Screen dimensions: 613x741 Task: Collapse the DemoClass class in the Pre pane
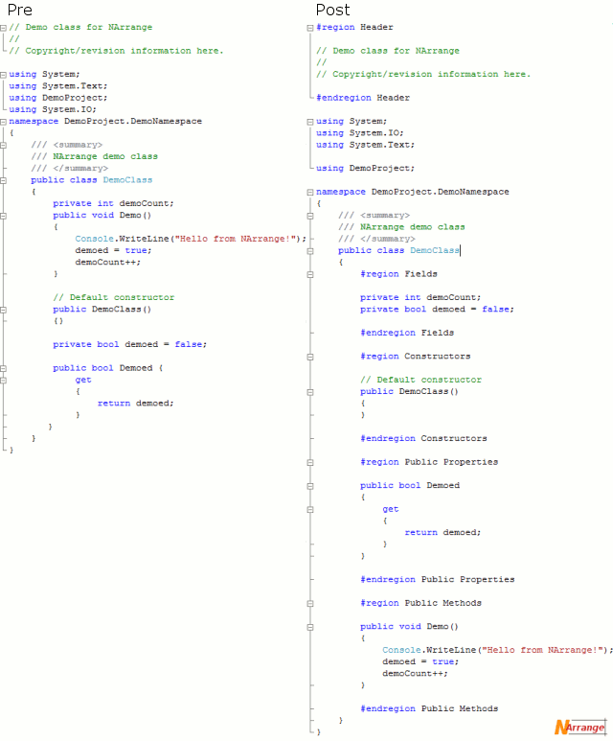click(x=4, y=180)
